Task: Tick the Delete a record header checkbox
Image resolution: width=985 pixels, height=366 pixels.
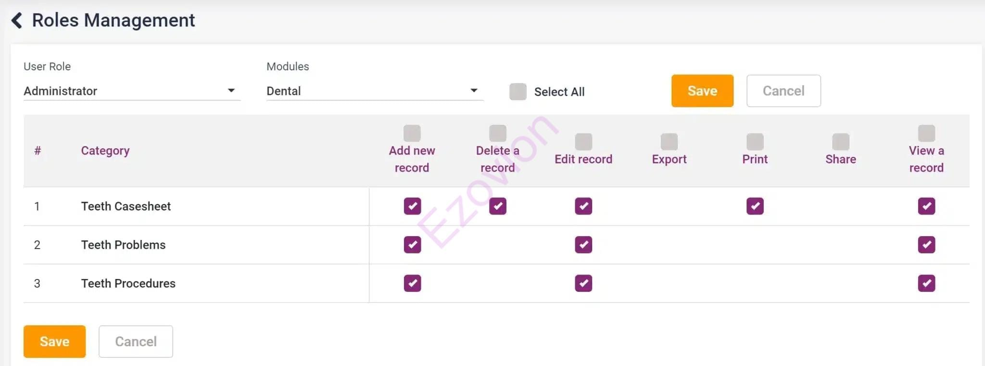Action: click(x=497, y=133)
